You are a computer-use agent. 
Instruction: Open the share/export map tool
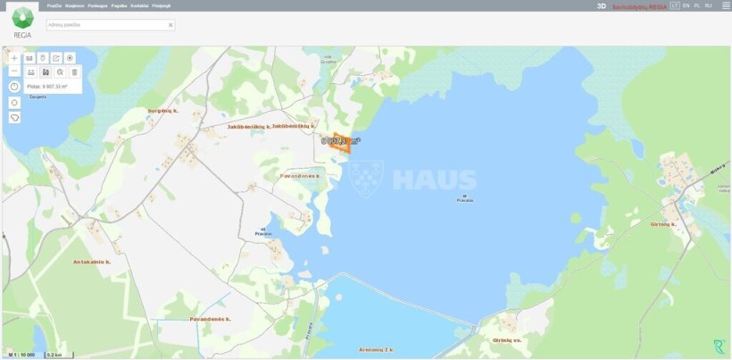56,57
